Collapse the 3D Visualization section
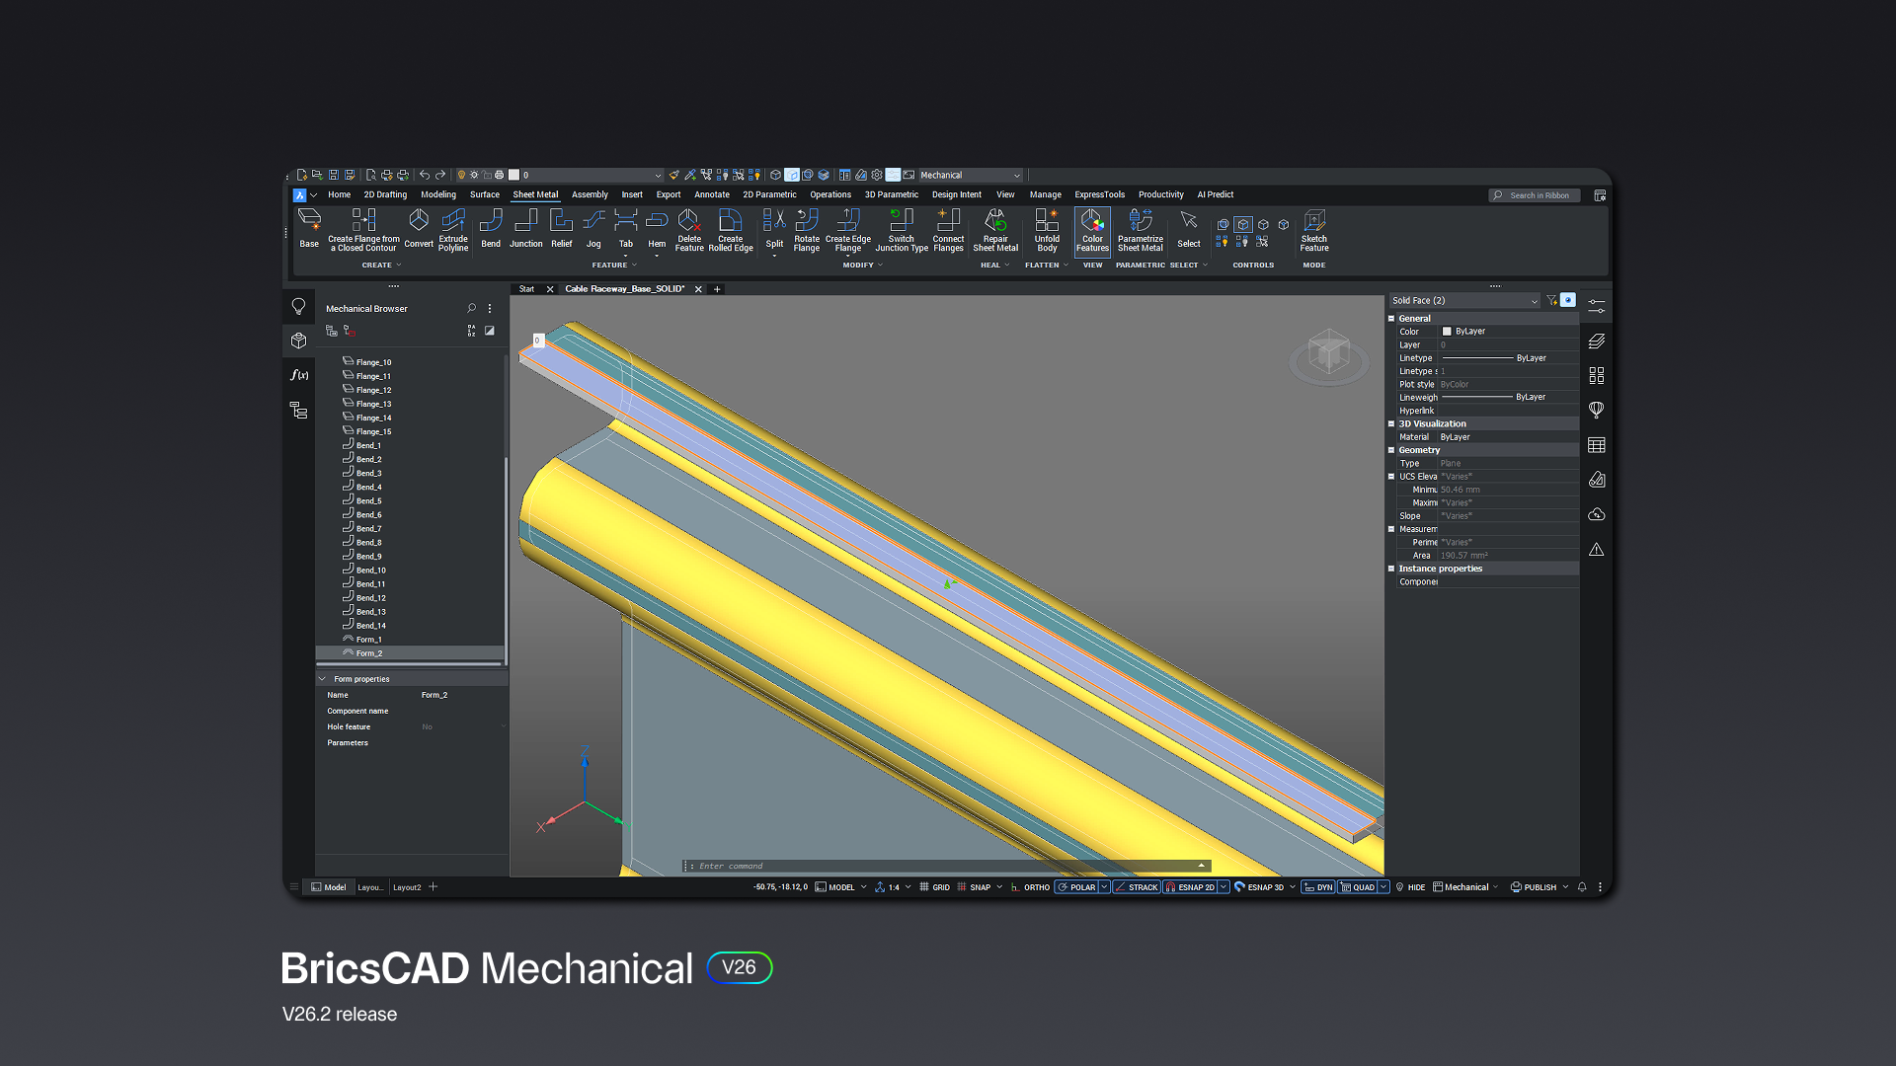The width and height of the screenshot is (1896, 1066). click(1392, 423)
